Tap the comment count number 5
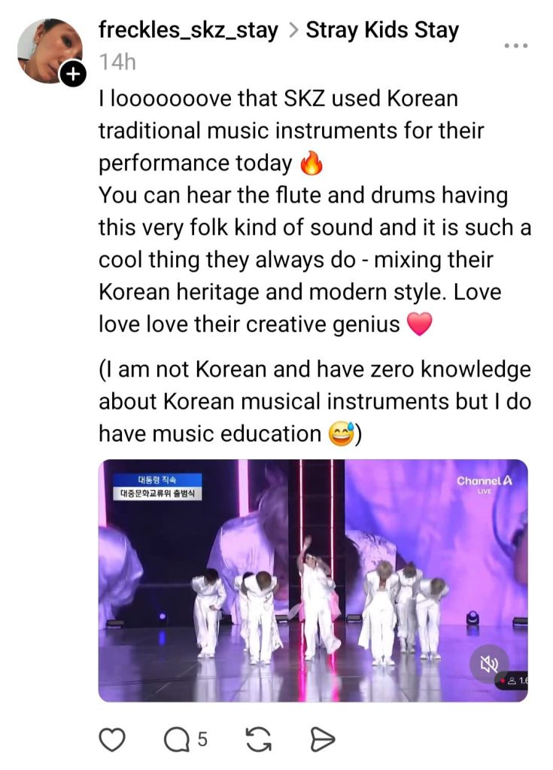The width and height of the screenshot is (553, 770). [x=202, y=740]
